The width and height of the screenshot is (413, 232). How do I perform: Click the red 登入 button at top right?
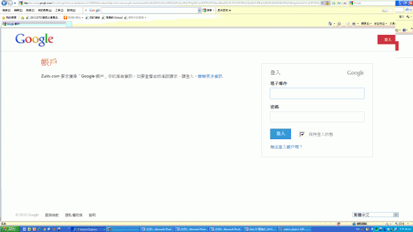387,39
